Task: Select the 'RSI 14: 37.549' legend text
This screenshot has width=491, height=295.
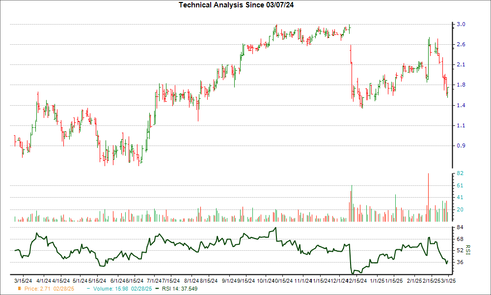Action: pyautogui.click(x=179, y=289)
